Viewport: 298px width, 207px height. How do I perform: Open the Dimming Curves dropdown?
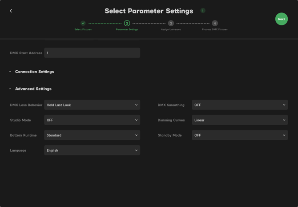click(240, 120)
